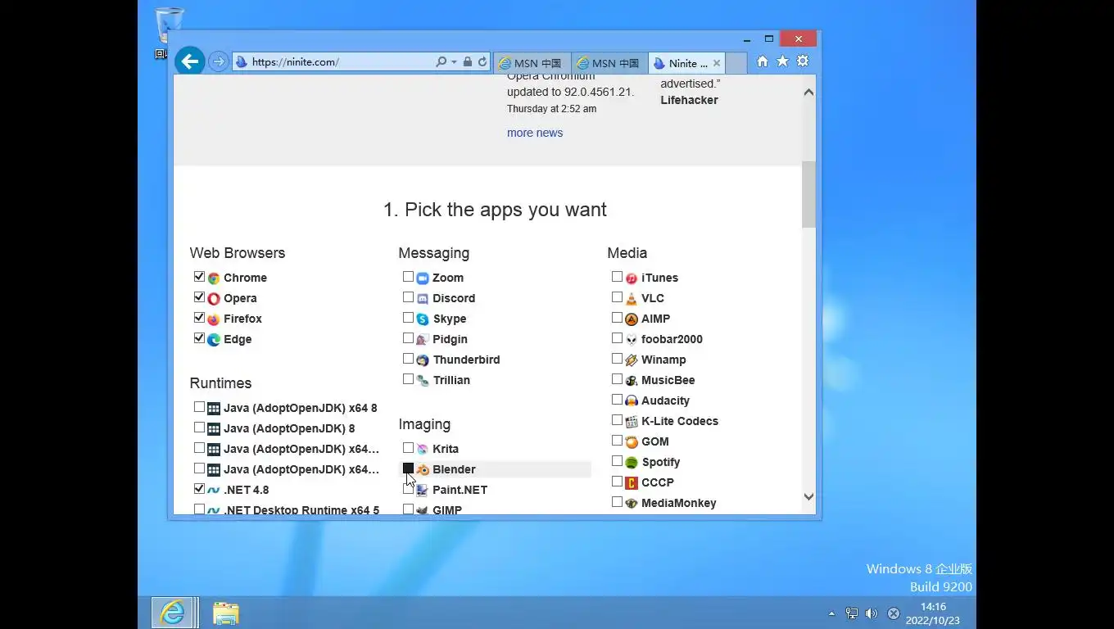Click scrollbar up arrow
1114x629 pixels.
point(808,92)
